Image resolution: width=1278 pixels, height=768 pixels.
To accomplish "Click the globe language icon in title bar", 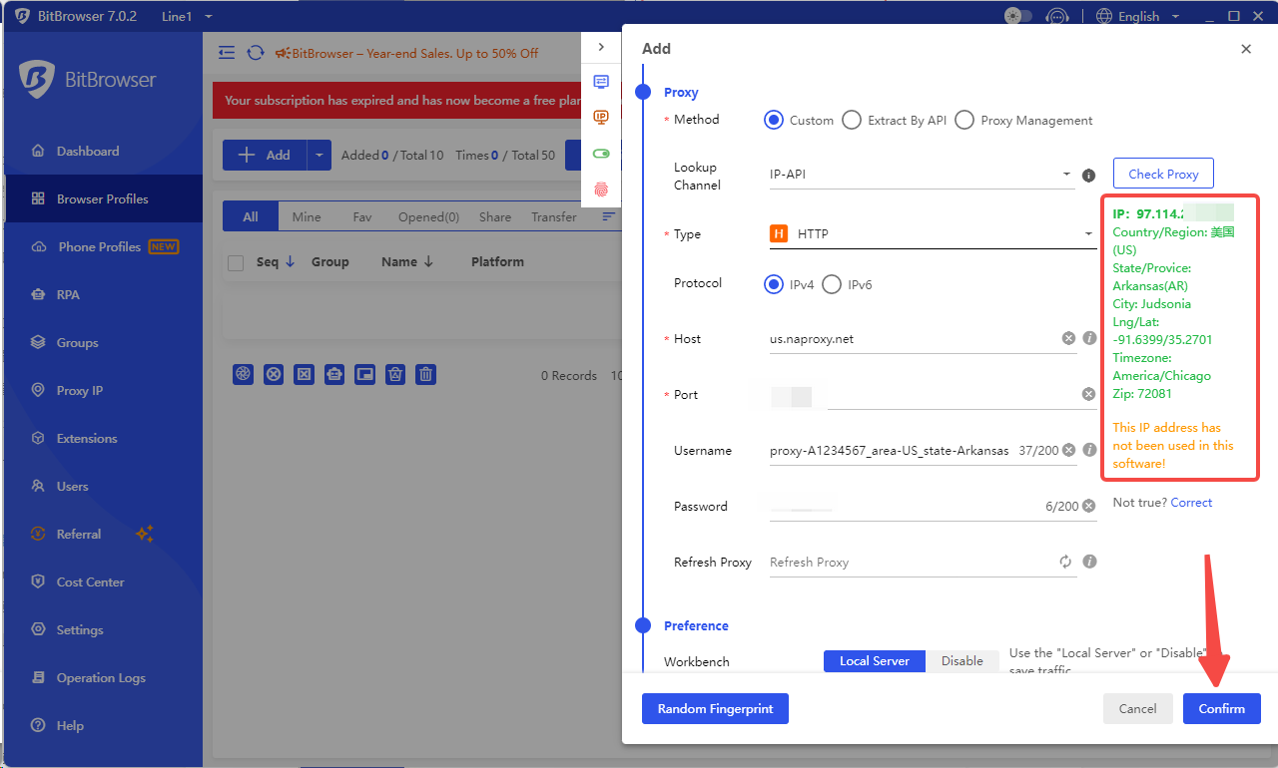I will coord(1103,16).
